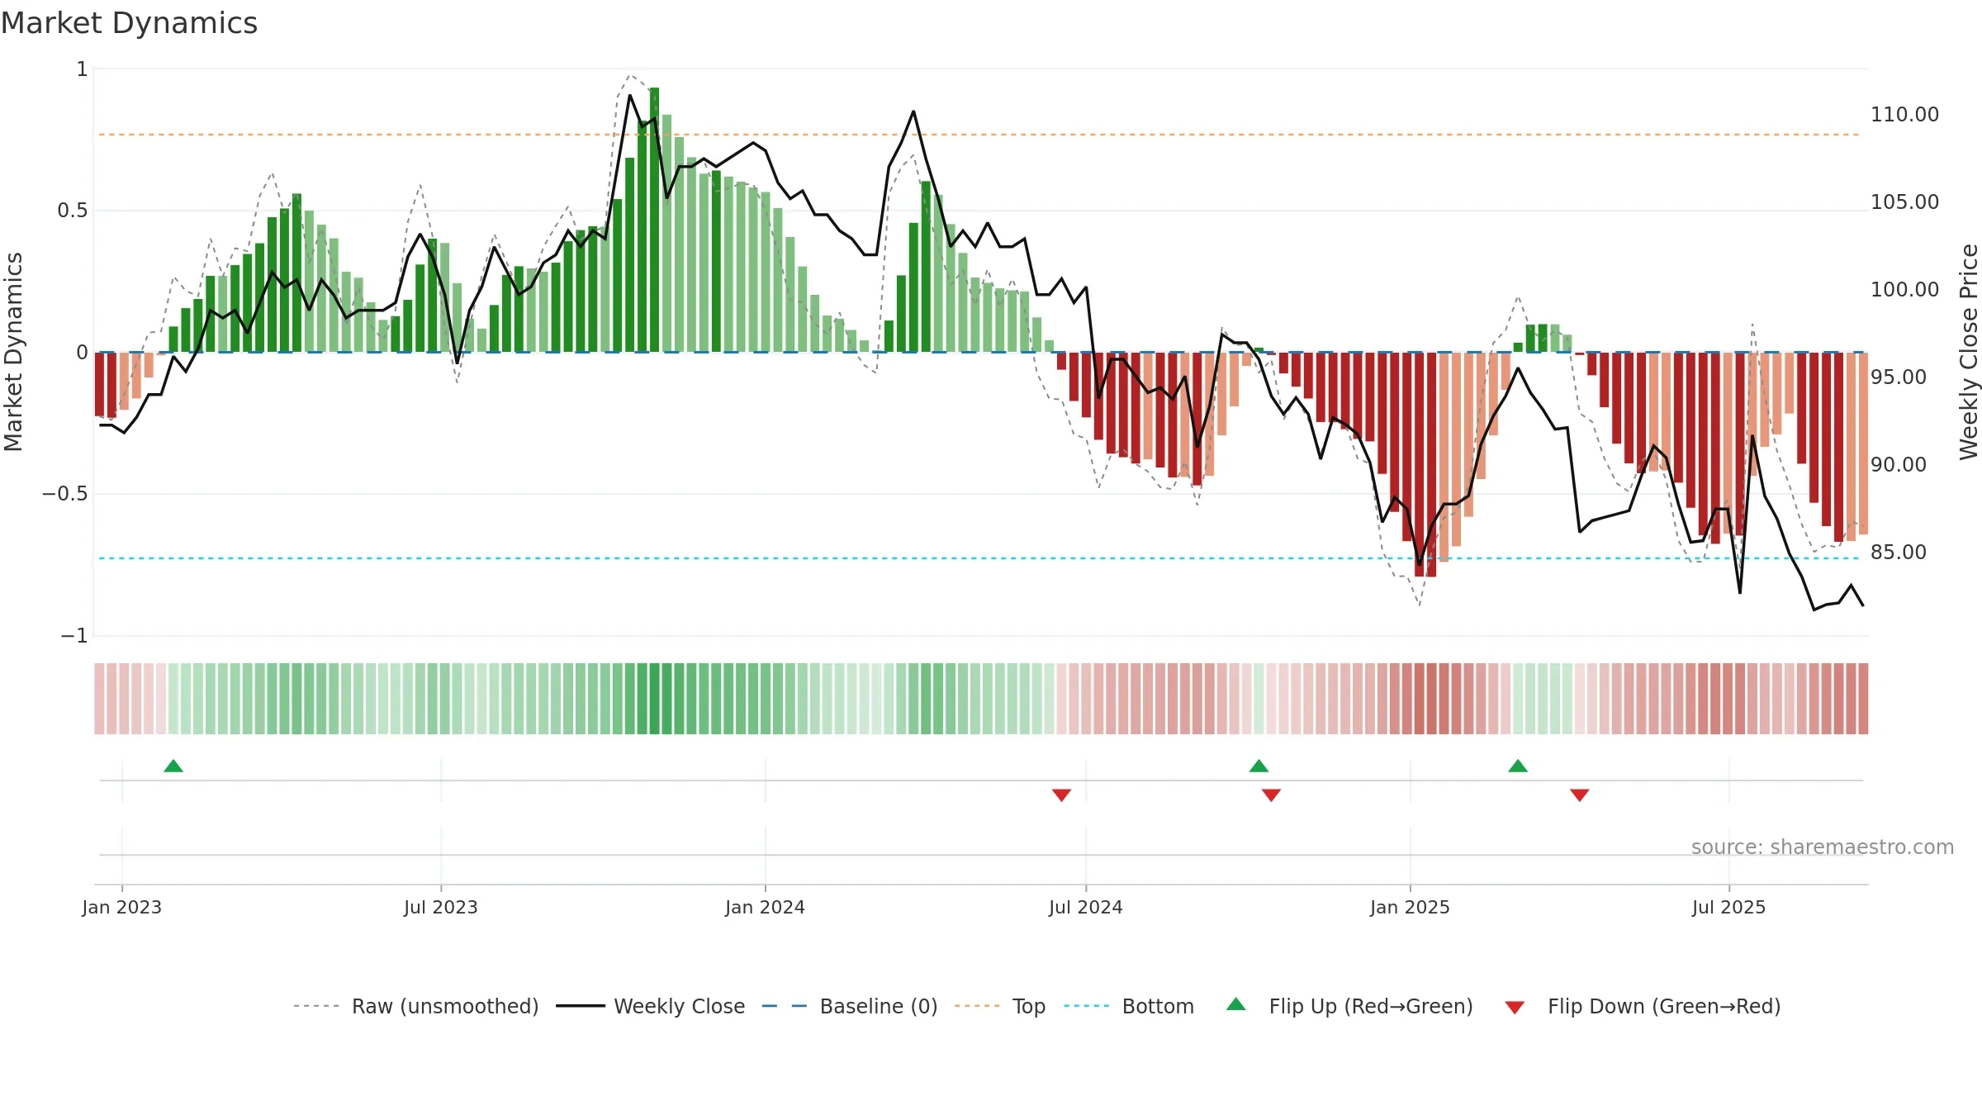1982x1115 pixels.
Task: Toggle the Flip Up (Red→Green) legend entry
Action: [1350, 1006]
